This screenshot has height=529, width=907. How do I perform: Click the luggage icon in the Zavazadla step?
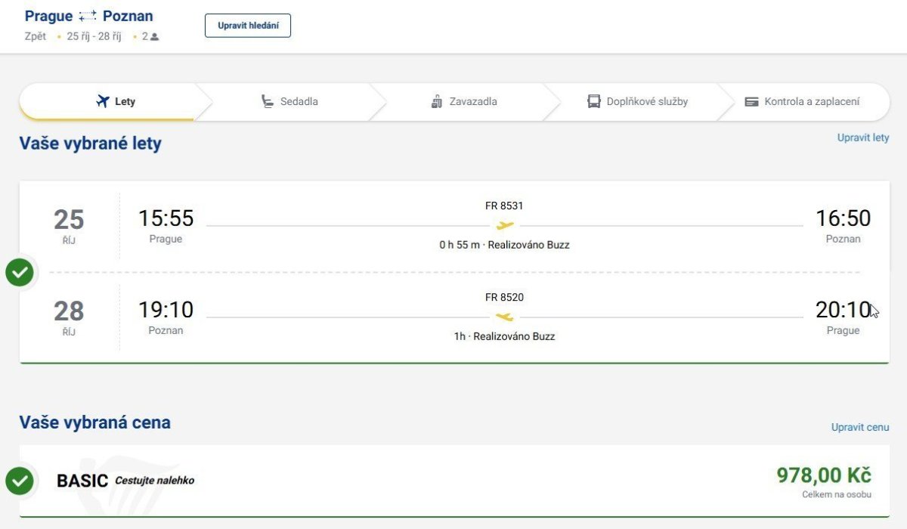point(436,101)
